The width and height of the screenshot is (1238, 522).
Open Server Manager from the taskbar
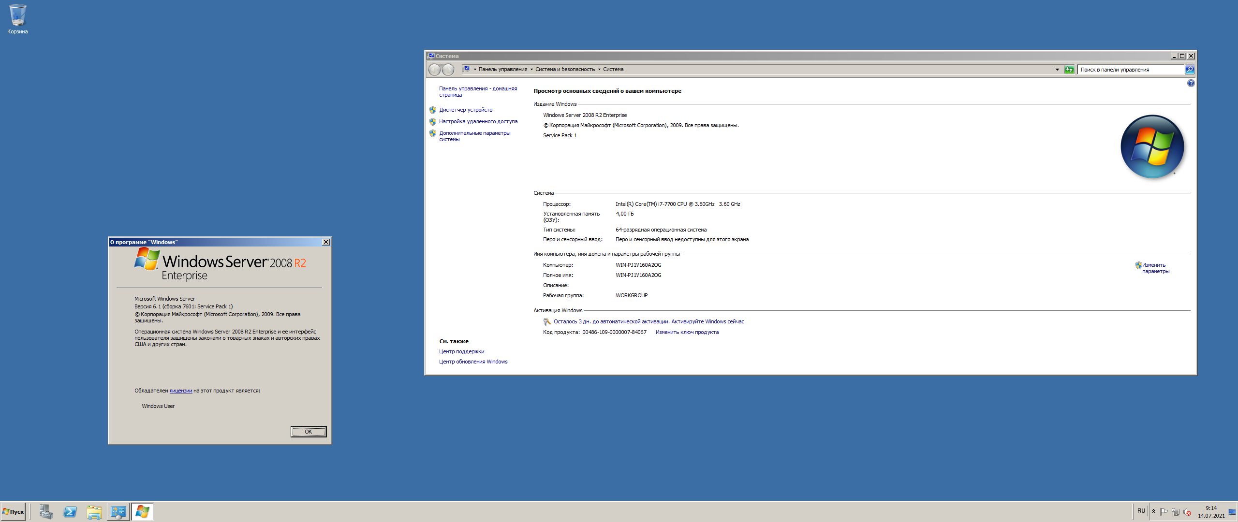(x=46, y=511)
